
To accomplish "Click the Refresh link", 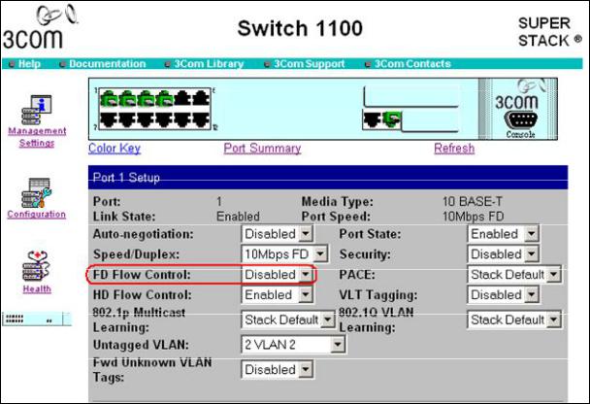I will coord(454,148).
